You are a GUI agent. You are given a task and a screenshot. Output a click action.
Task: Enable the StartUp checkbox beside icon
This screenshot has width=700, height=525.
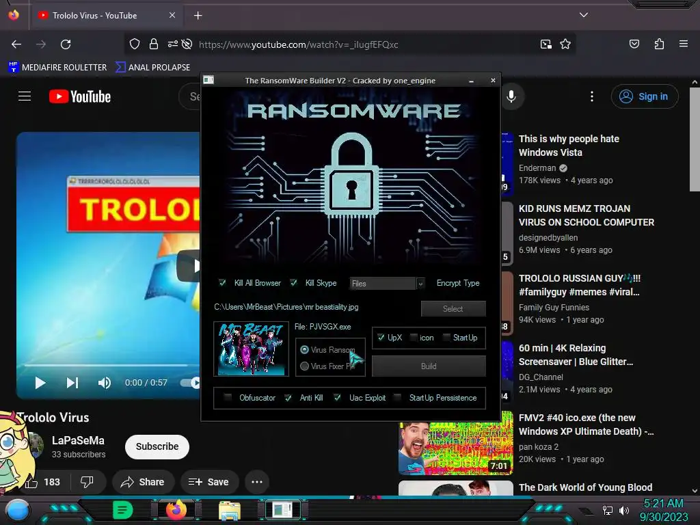tap(446, 338)
